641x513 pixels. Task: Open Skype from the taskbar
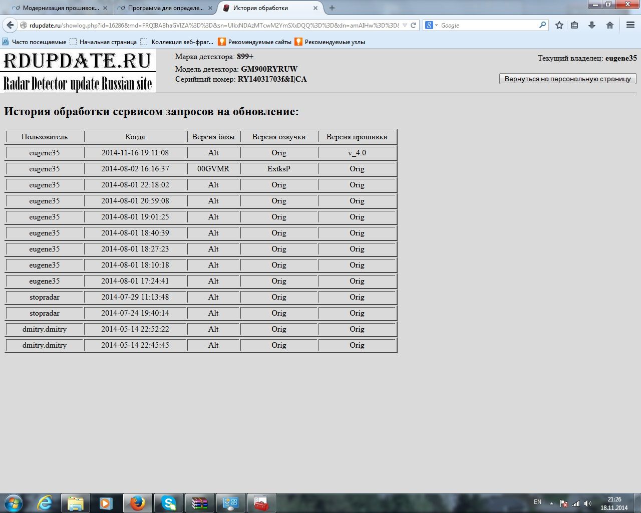[169, 503]
